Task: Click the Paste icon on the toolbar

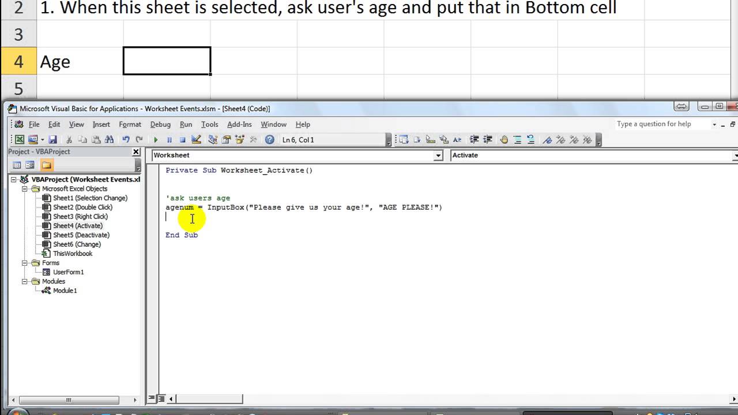Action: click(96, 139)
